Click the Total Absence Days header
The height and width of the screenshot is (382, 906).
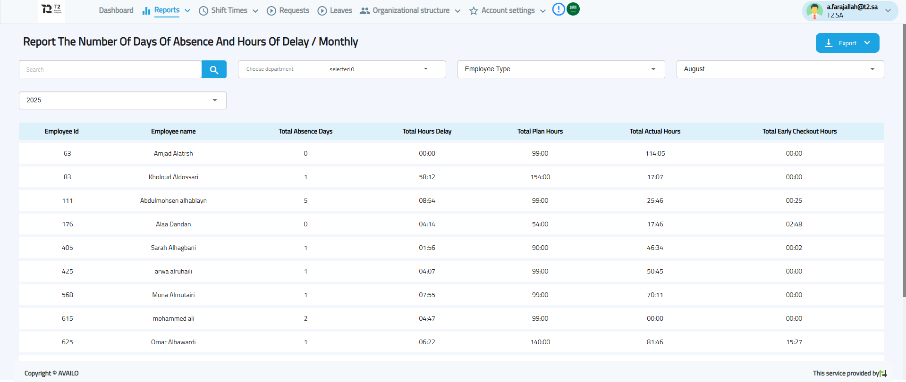[x=305, y=132]
